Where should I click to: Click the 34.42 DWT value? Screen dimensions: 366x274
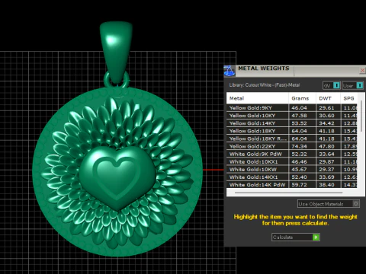326,123
